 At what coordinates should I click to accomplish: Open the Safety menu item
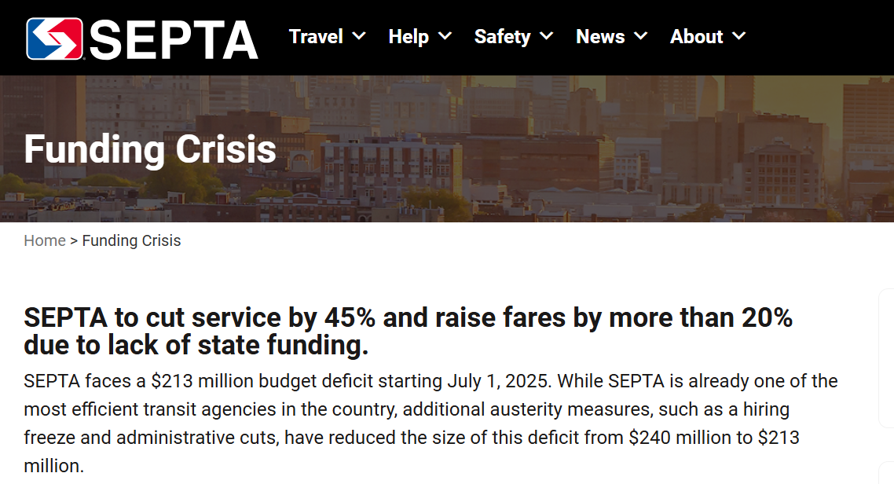pyautogui.click(x=502, y=36)
